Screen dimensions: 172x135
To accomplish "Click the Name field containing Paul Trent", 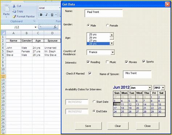I will tap(104, 13).
